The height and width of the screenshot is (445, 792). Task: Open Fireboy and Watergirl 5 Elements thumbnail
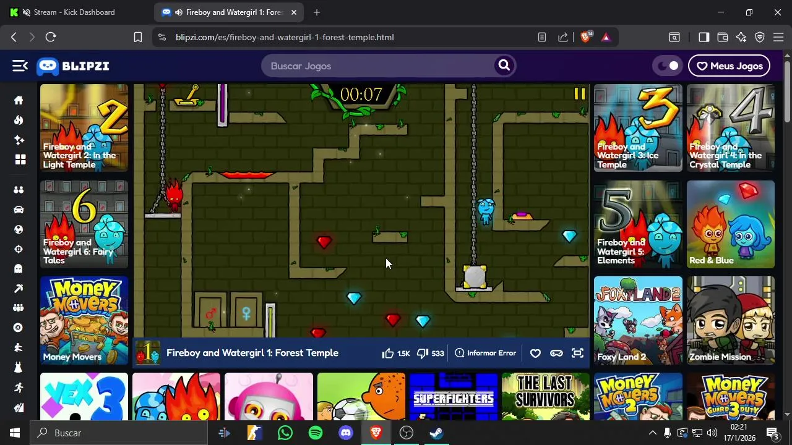(638, 224)
